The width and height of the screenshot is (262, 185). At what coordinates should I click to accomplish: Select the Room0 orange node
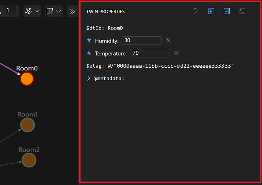point(27,79)
